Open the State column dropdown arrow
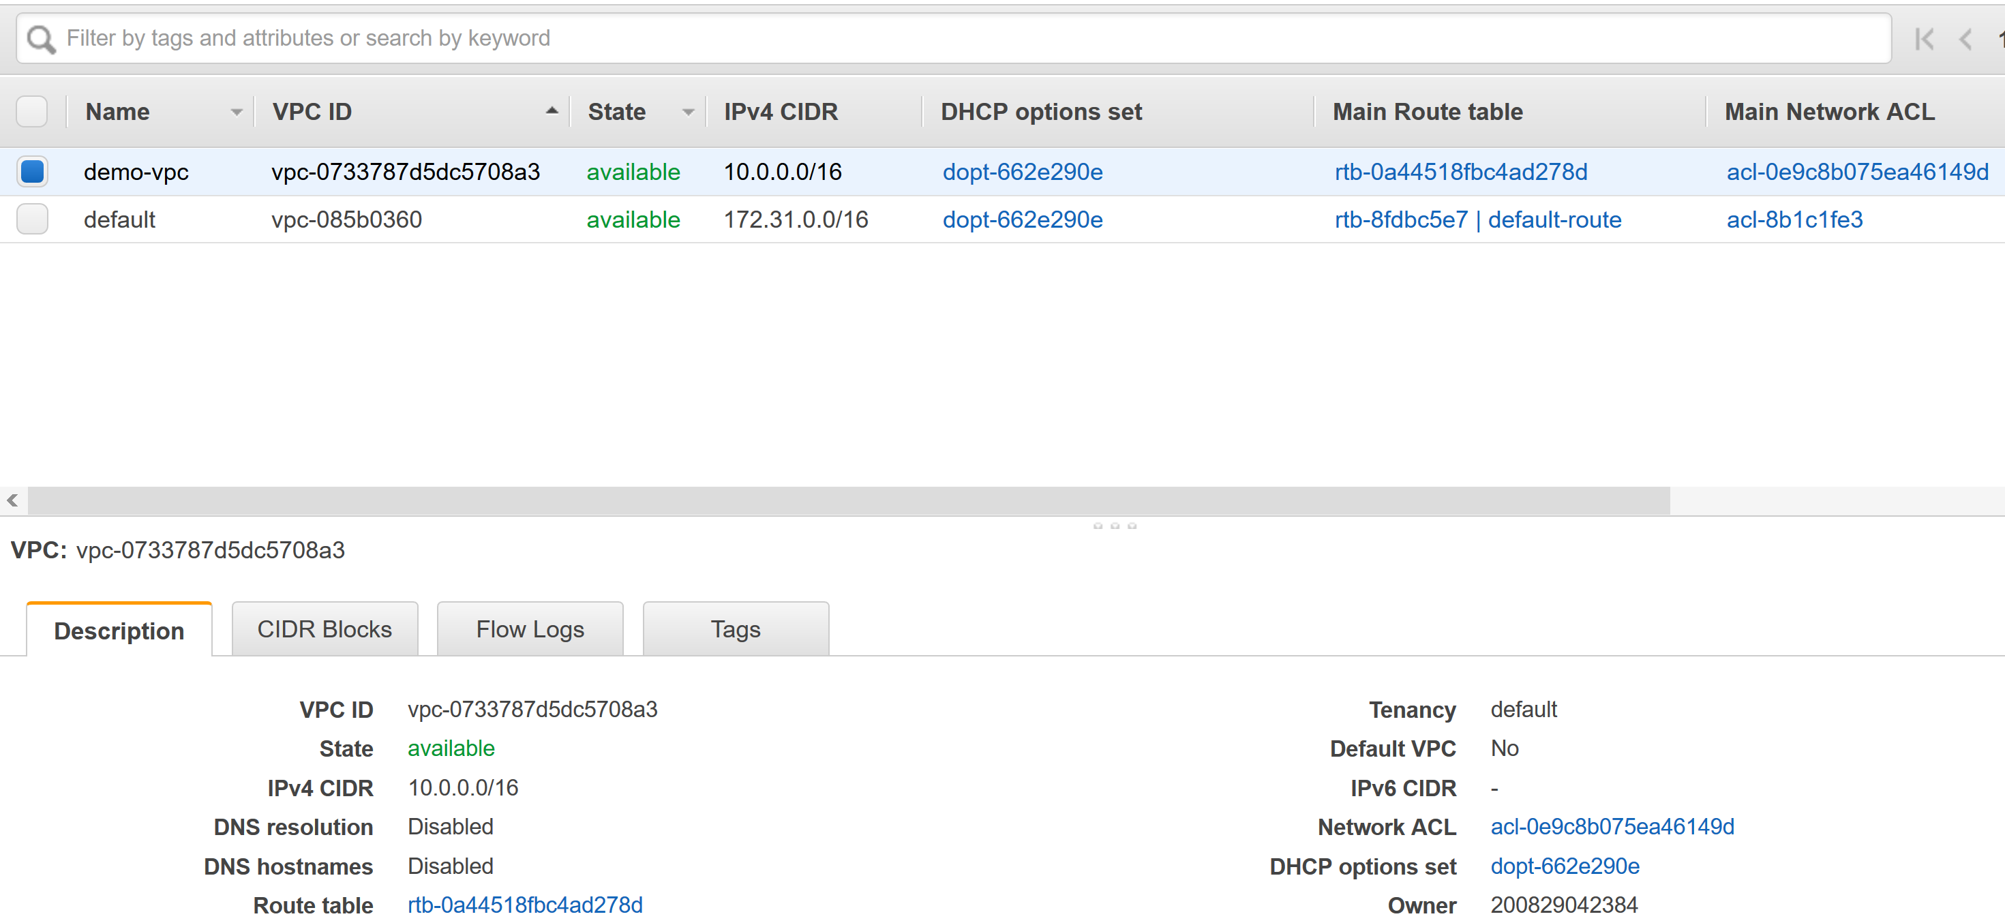This screenshot has height=923, width=2005. 687,112
